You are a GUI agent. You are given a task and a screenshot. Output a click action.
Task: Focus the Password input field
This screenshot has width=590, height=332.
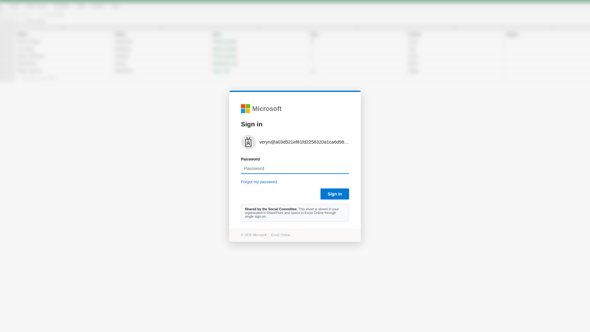[295, 168]
